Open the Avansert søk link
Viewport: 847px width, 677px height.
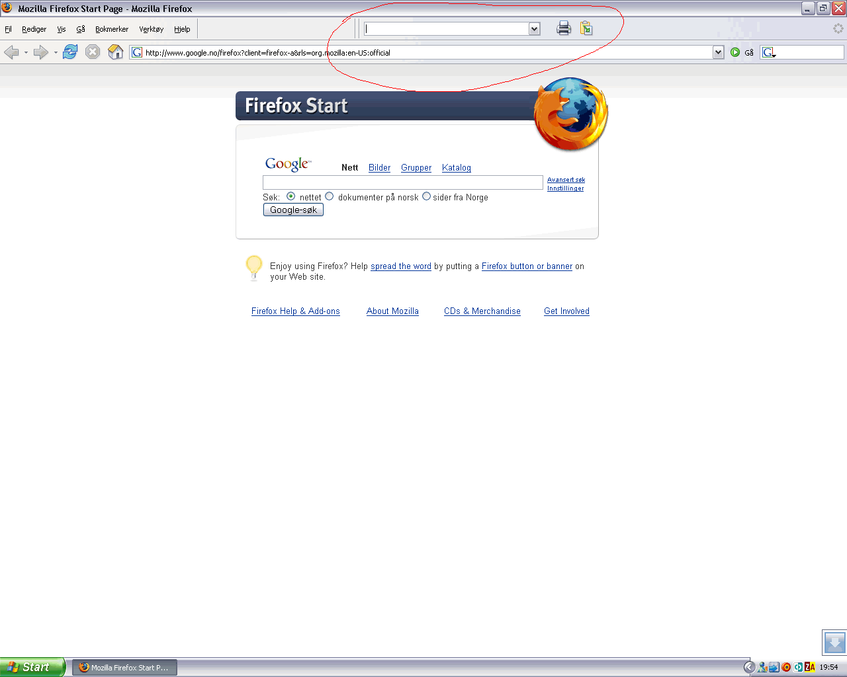(x=566, y=180)
